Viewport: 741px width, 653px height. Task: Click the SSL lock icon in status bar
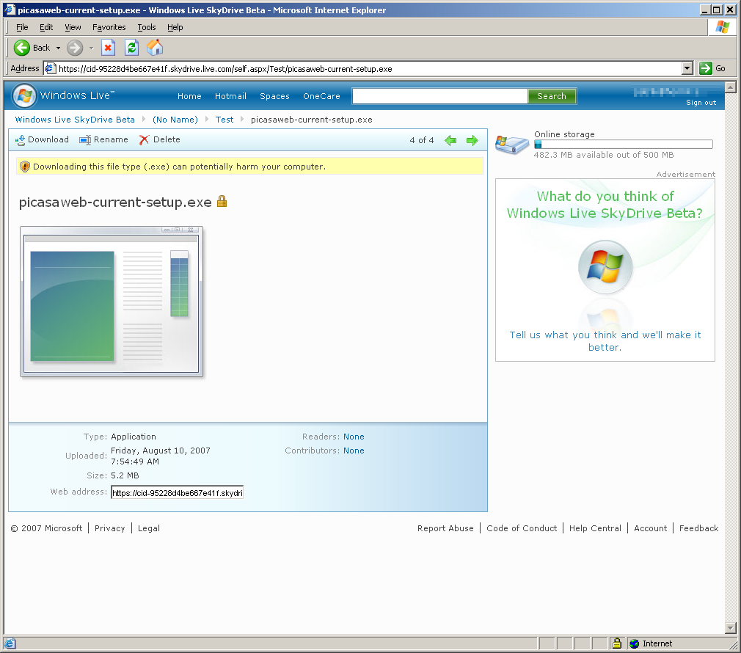pyautogui.click(x=617, y=643)
